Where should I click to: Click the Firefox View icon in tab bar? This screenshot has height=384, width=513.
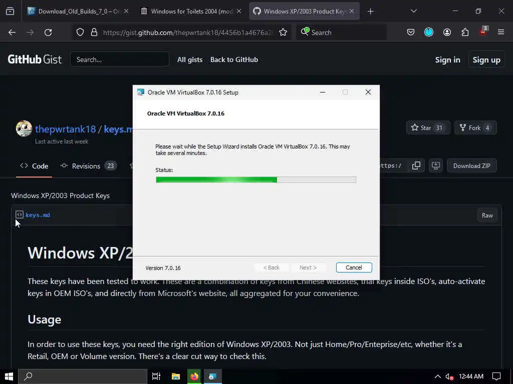pyautogui.click(x=10, y=11)
